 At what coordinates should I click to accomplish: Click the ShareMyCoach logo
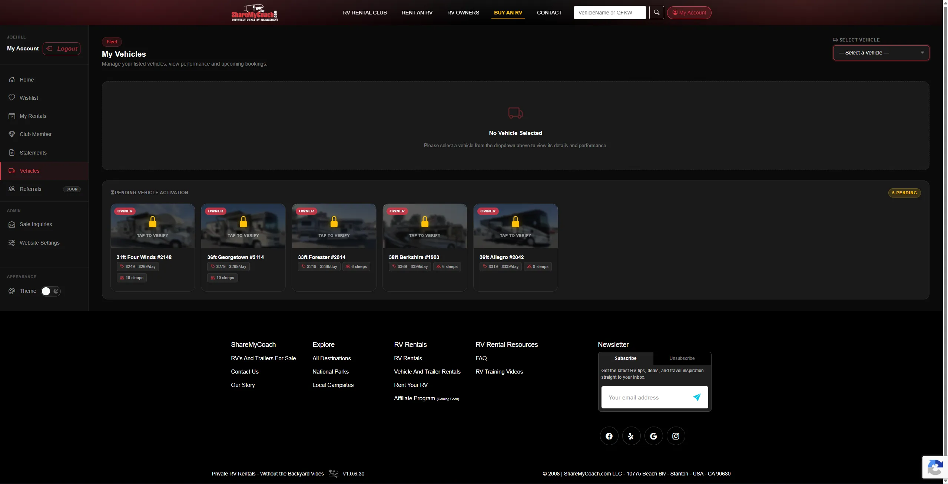pos(255,13)
